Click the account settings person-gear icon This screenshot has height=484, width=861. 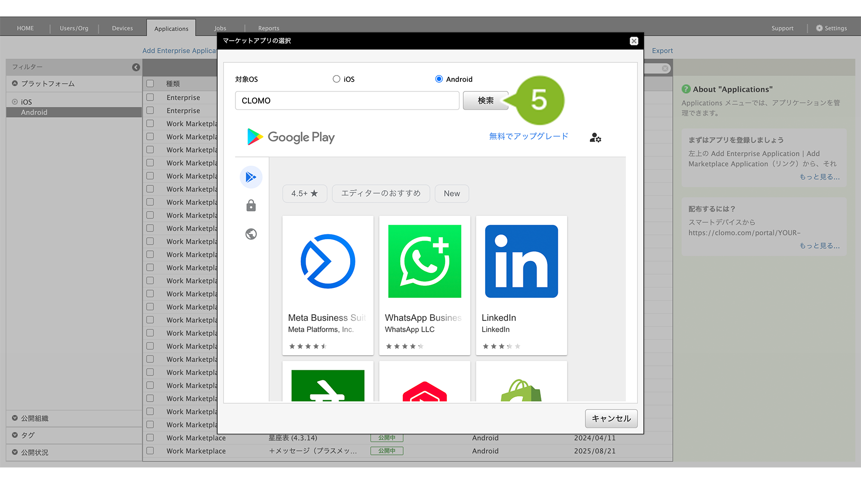coord(595,138)
